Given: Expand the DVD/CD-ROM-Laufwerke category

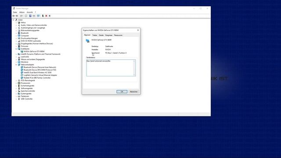Looking at the screenshot, I should pyautogui.click(x=16, y=41).
